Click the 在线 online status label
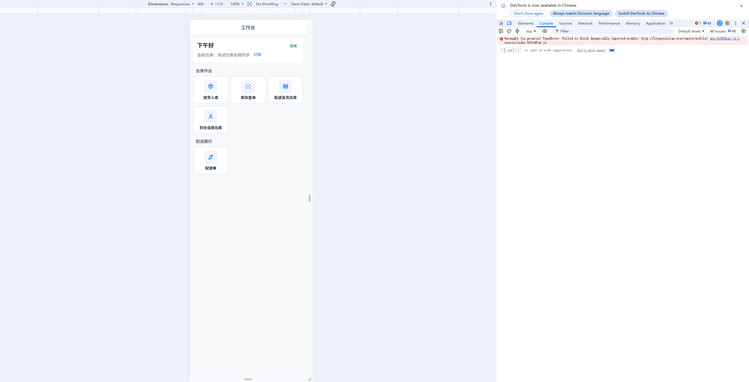Screen dimensions: 749x382 [293, 46]
